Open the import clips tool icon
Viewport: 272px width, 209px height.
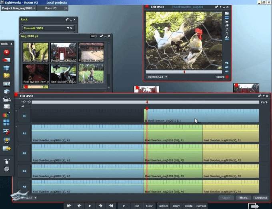point(6,60)
